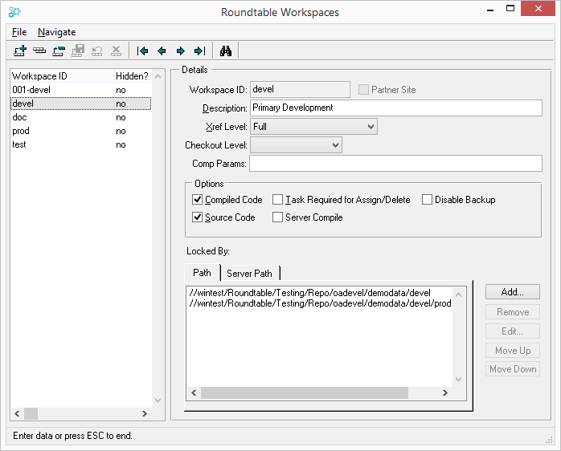The width and height of the screenshot is (561, 451).
Task: Enable Task Required for Assign/Delete checkbox
Action: pyautogui.click(x=277, y=199)
